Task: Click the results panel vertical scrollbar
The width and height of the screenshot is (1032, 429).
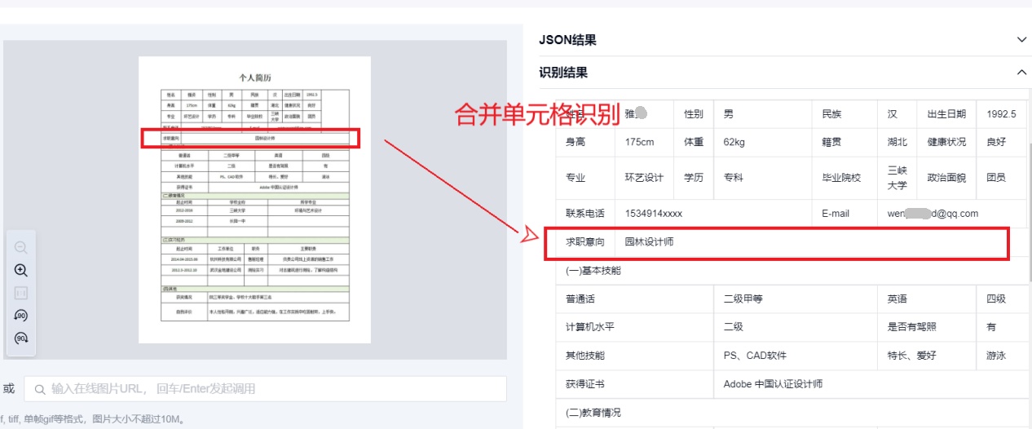Action: (x=1029, y=212)
